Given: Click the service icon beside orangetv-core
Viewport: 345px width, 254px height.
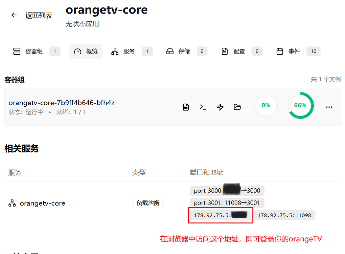Looking at the screenshot, I should click(x=12, y=203).
